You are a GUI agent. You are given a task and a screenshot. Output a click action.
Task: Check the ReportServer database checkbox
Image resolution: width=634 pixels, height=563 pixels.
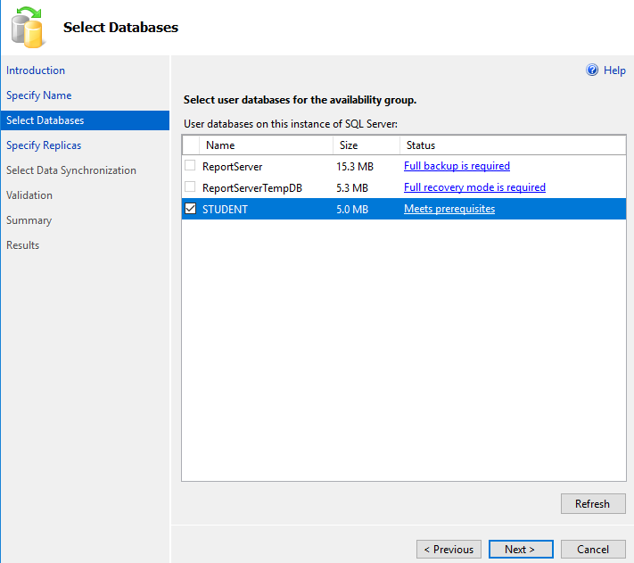click(x=190, y=166)
